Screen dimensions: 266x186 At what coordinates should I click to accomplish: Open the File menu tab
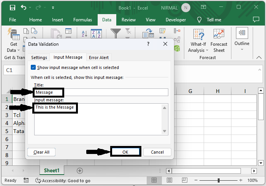click(x=13, y=20)
